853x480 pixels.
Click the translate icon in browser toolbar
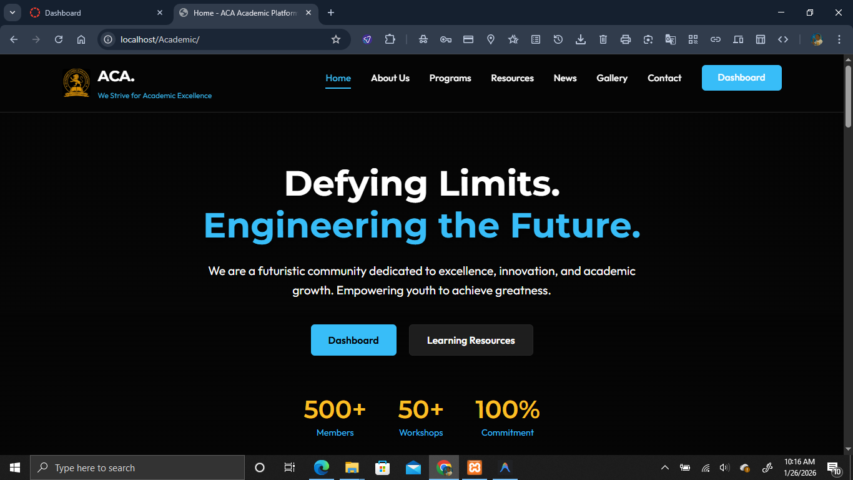coord(671,39)
